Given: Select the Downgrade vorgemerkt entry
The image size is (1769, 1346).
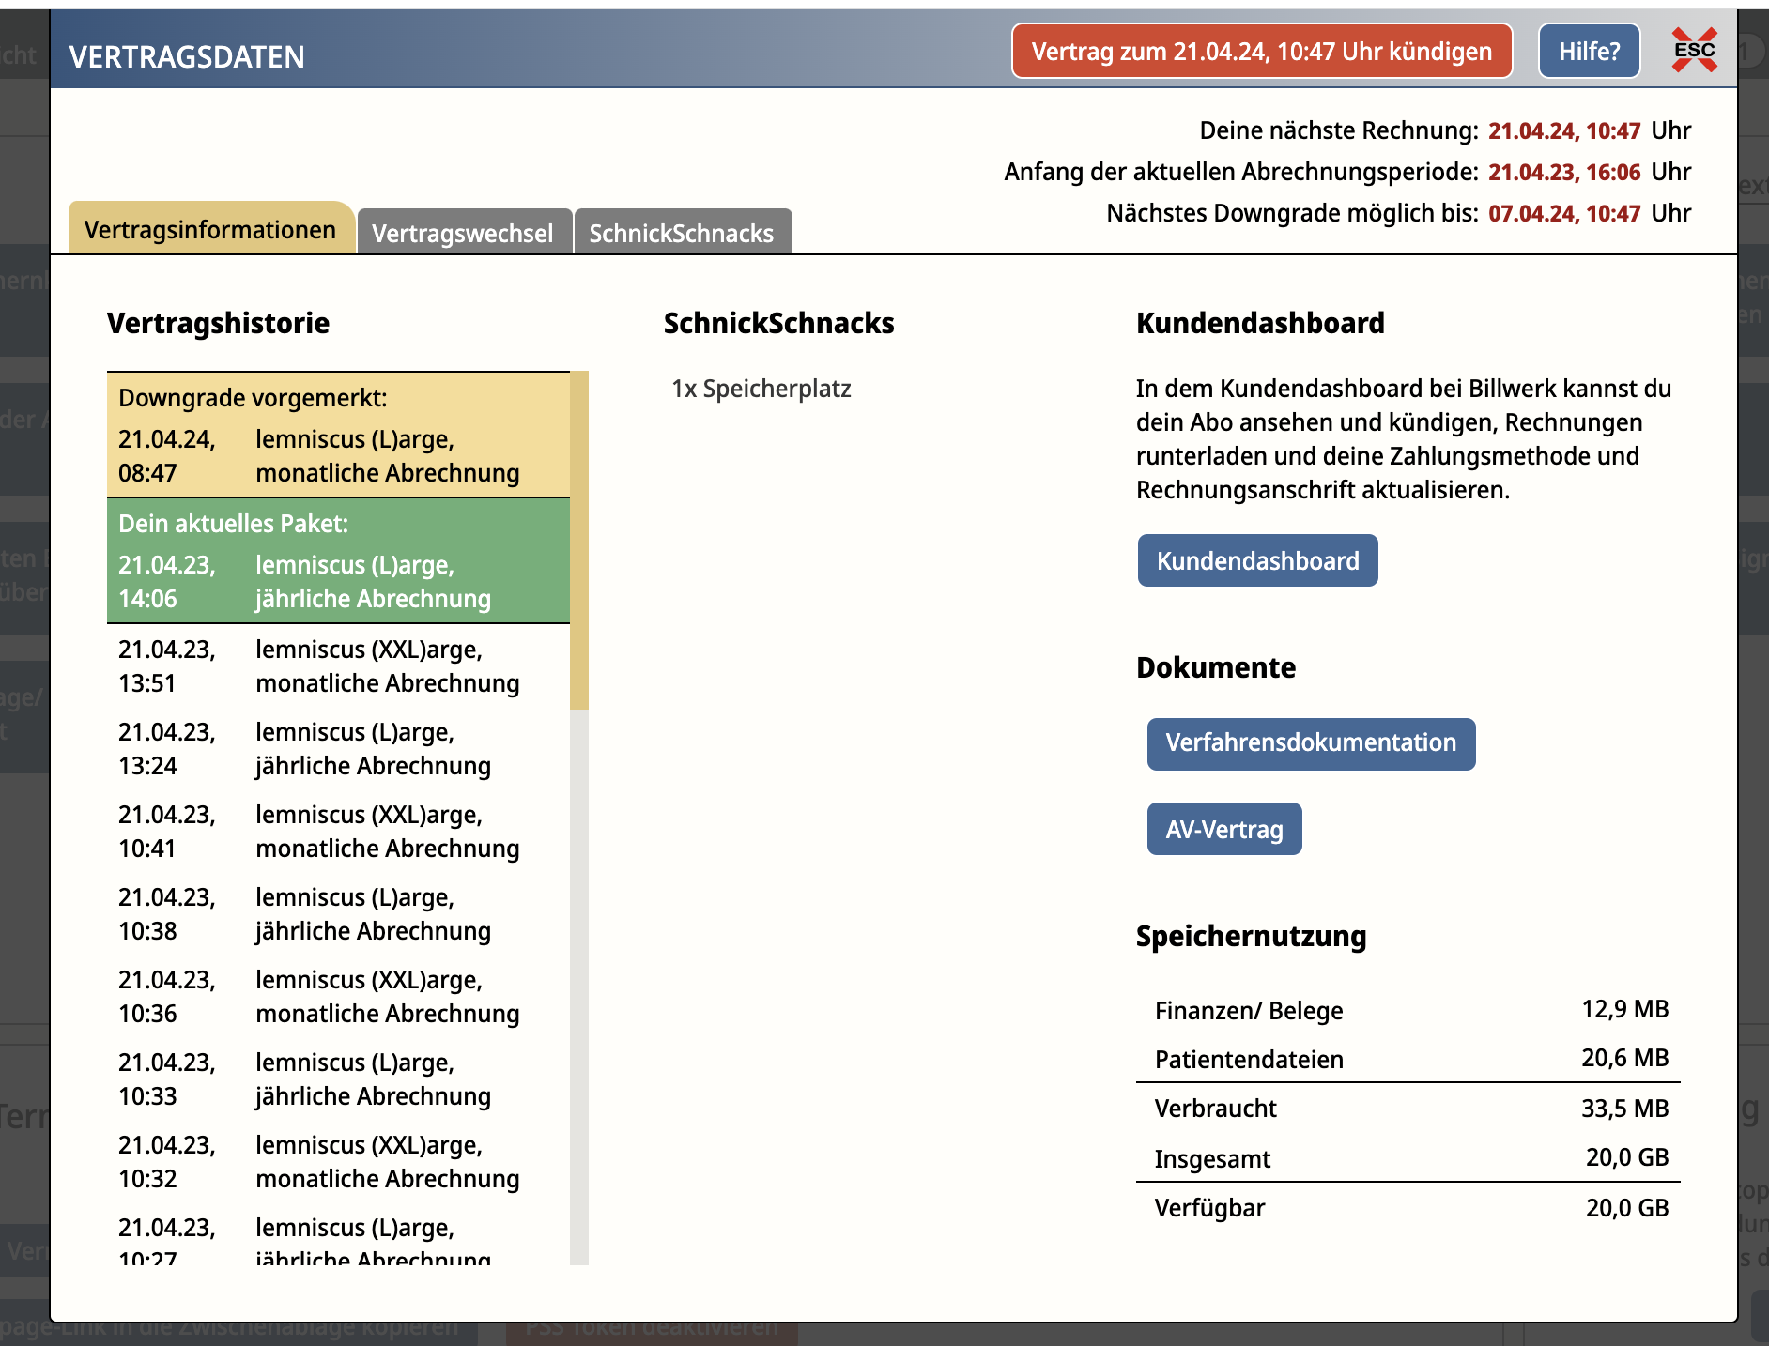Looking at the screenshot, I should click(338, 435).
